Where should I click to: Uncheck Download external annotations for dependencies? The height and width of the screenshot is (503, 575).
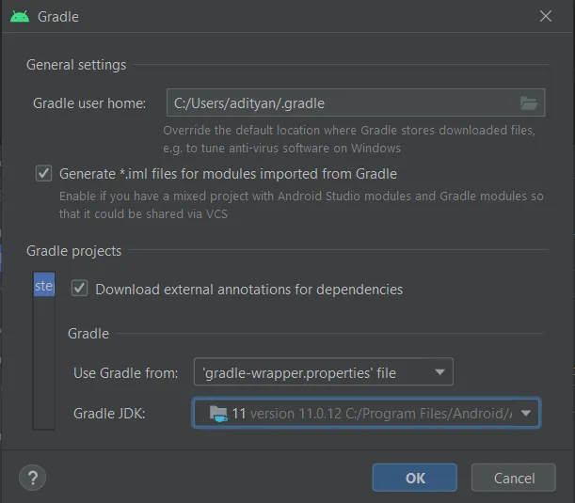[x=80, y=289]
